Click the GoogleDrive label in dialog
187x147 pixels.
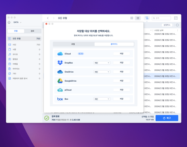70,81
